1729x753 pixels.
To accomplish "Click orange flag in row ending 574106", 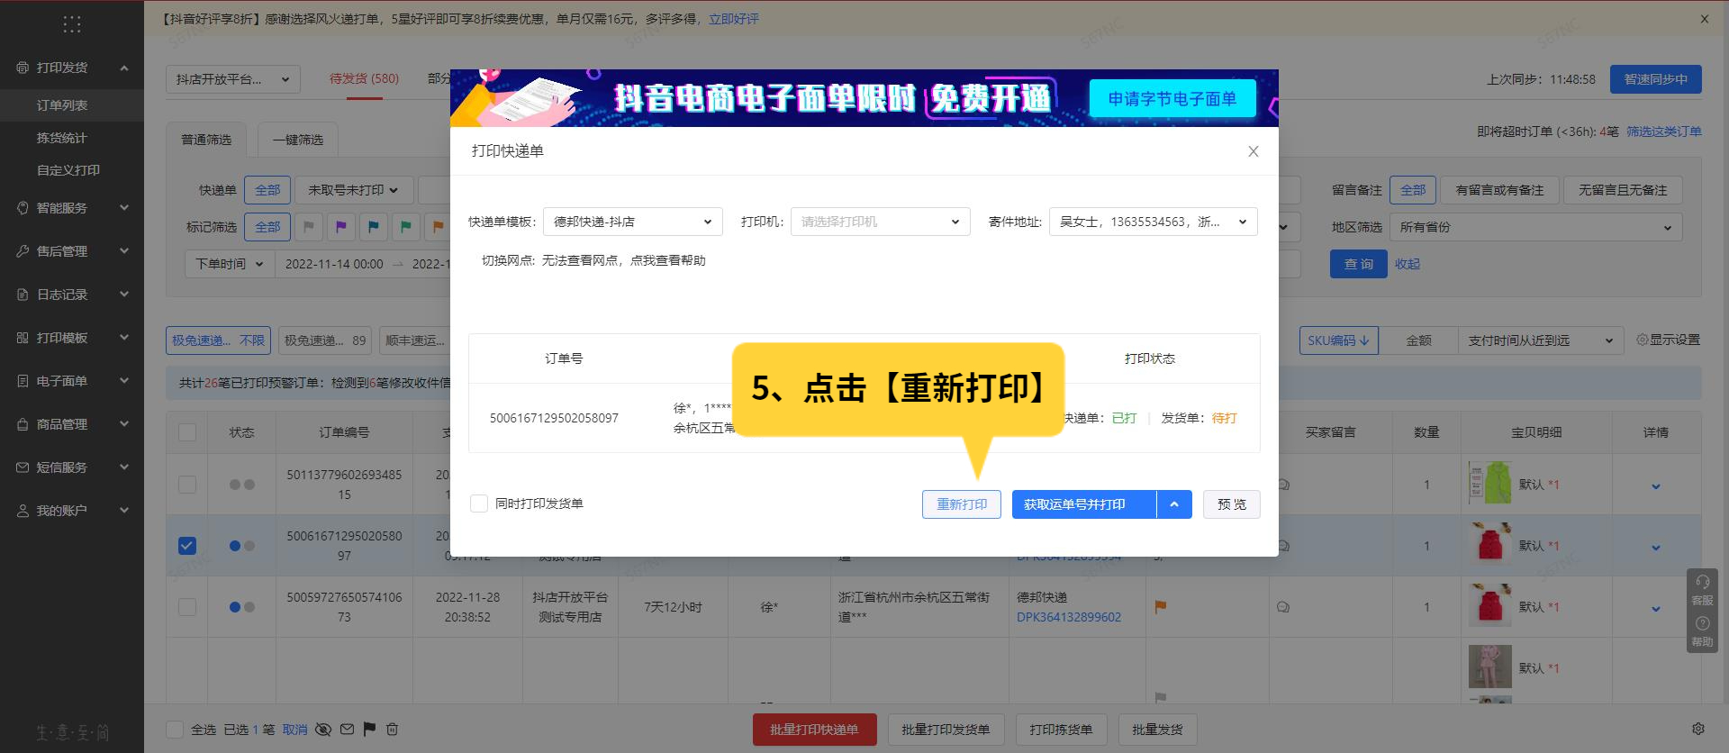I will tap(1161, 607).
